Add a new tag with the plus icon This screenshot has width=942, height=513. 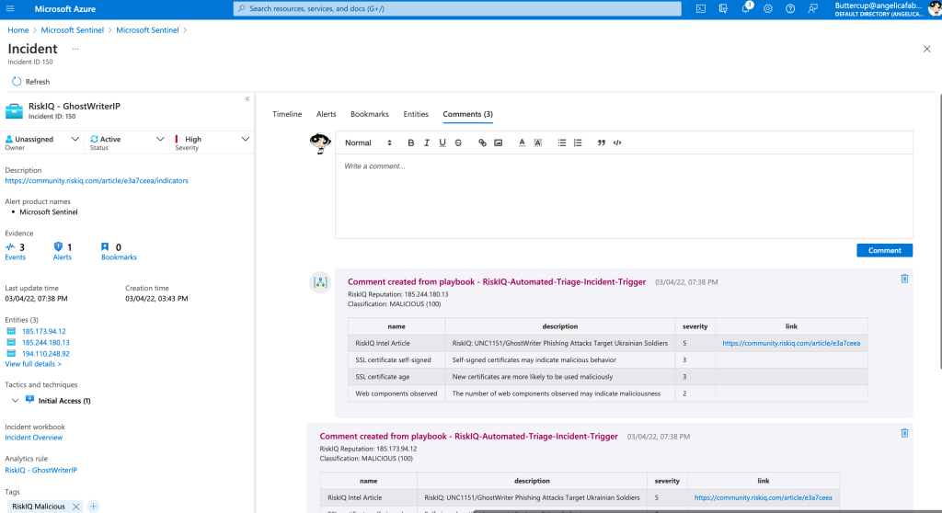point(93,507)
